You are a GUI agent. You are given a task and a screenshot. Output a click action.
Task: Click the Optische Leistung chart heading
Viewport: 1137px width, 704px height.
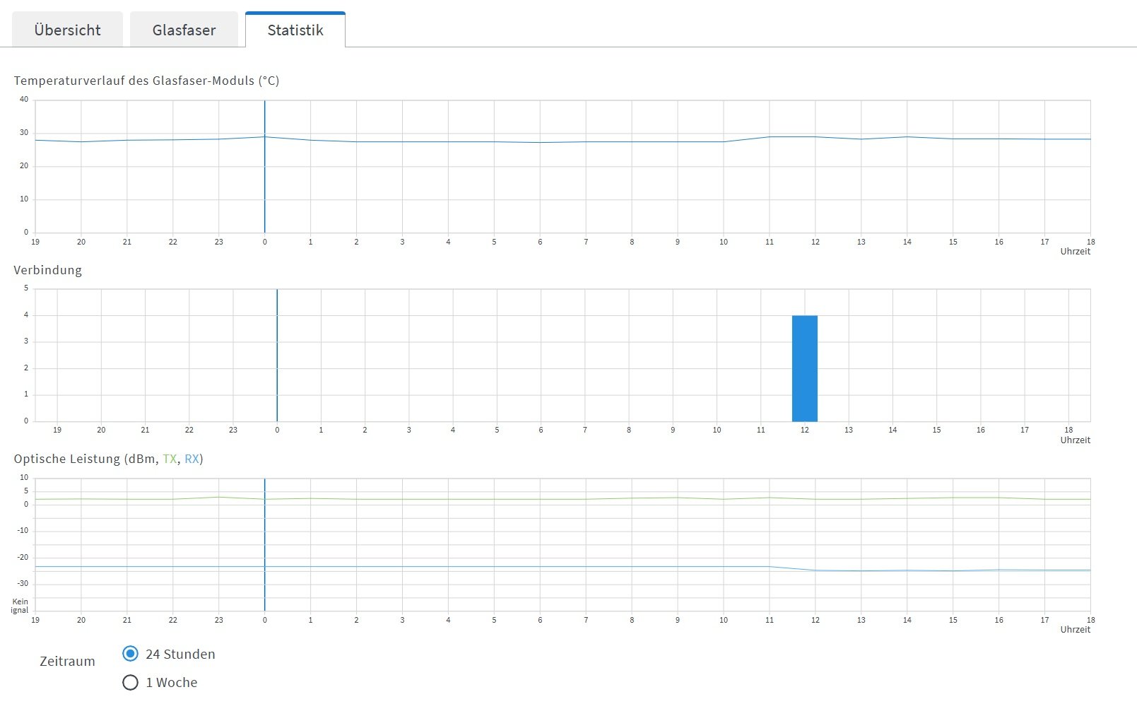pos(108,459)
